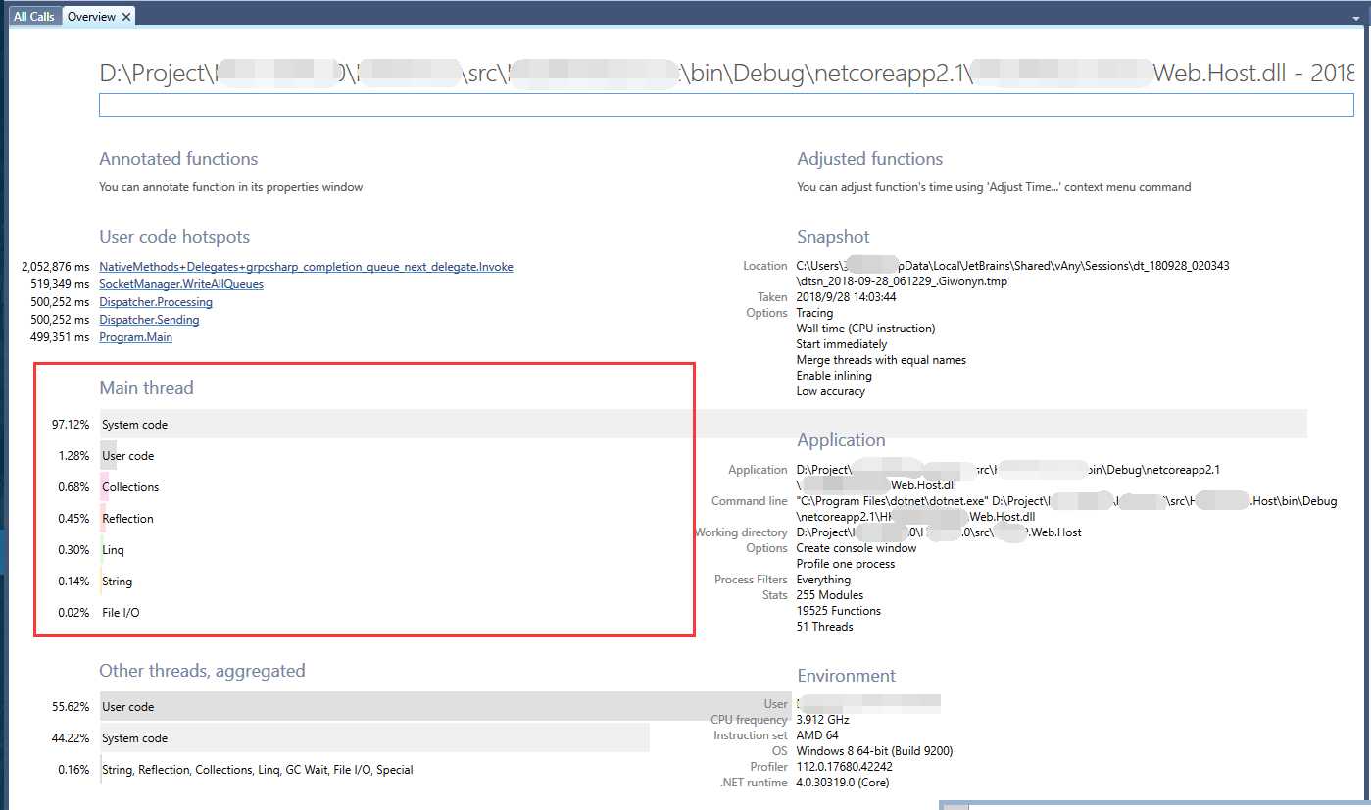Click Wall time (CPU instruction) text
The image size is (1371, 810).
(x=865, y=329)
